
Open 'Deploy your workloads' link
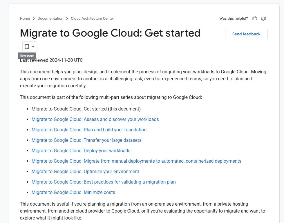pos(81,151)
